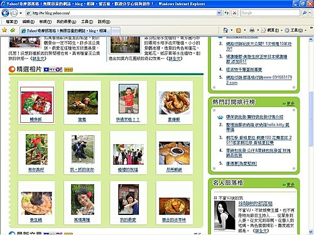
Task: Open the fried food plate photo
Action: pos(174,103)
